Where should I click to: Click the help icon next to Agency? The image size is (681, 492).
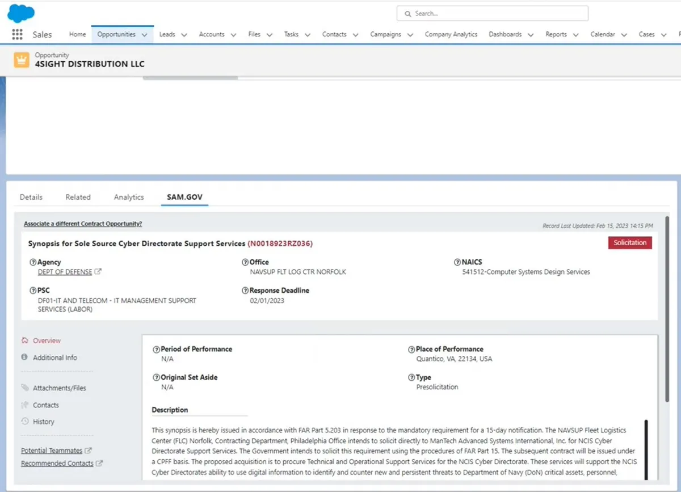coord(32,262)
